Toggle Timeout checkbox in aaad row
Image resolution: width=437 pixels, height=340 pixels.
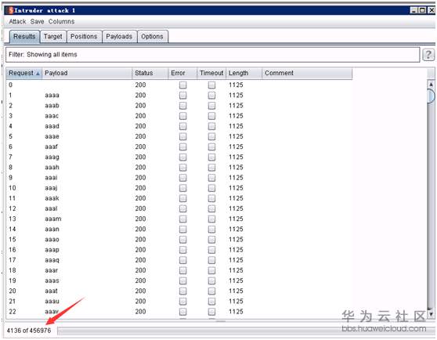(211, 126)
